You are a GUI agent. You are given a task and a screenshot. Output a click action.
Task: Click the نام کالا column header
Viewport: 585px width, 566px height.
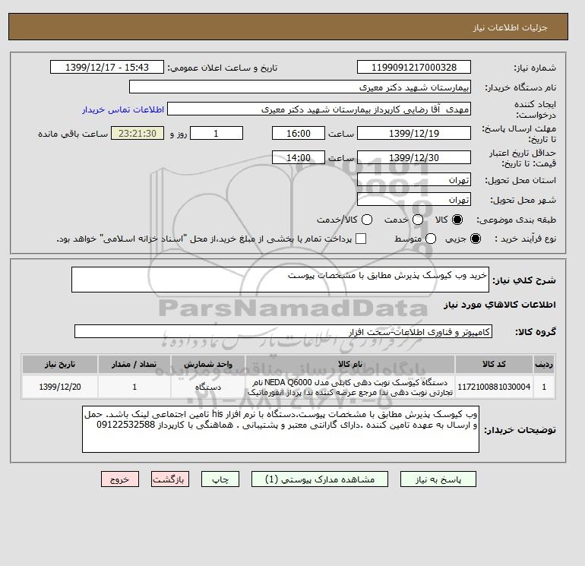[x=350, y=364]
